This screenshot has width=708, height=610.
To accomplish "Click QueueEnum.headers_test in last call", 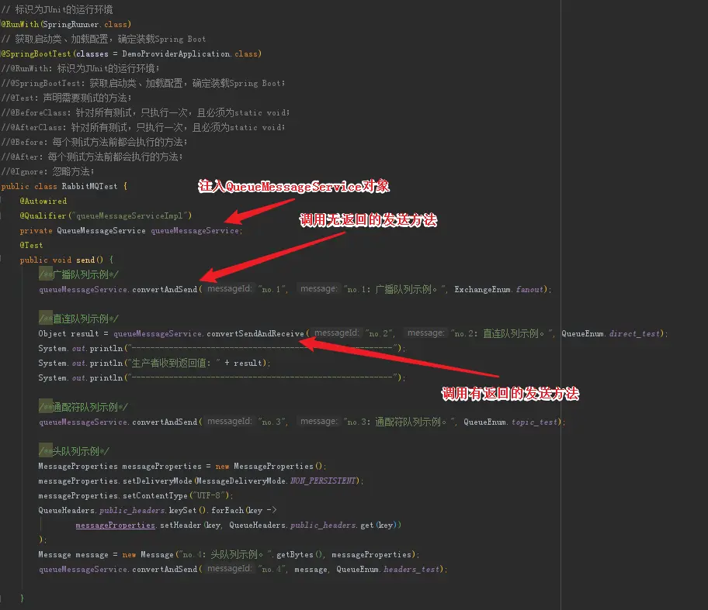I will 388,570.
